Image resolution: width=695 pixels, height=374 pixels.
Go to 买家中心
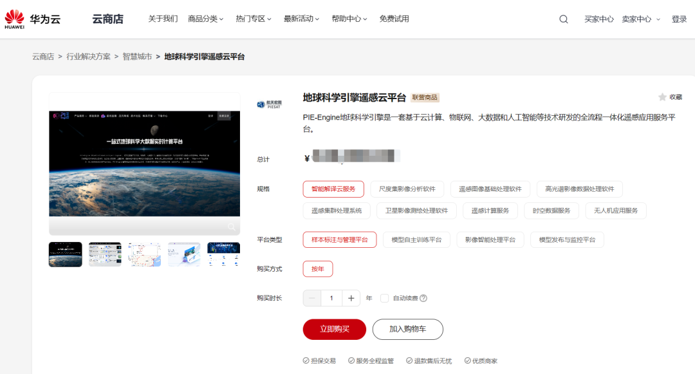[599, 19]
